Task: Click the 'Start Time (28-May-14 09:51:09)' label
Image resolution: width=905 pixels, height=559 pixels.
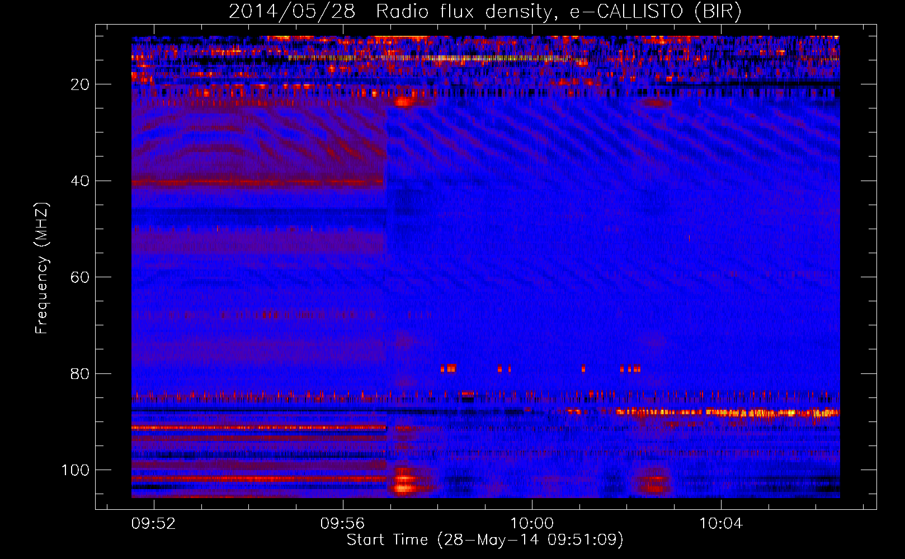Action: [485, 540]
